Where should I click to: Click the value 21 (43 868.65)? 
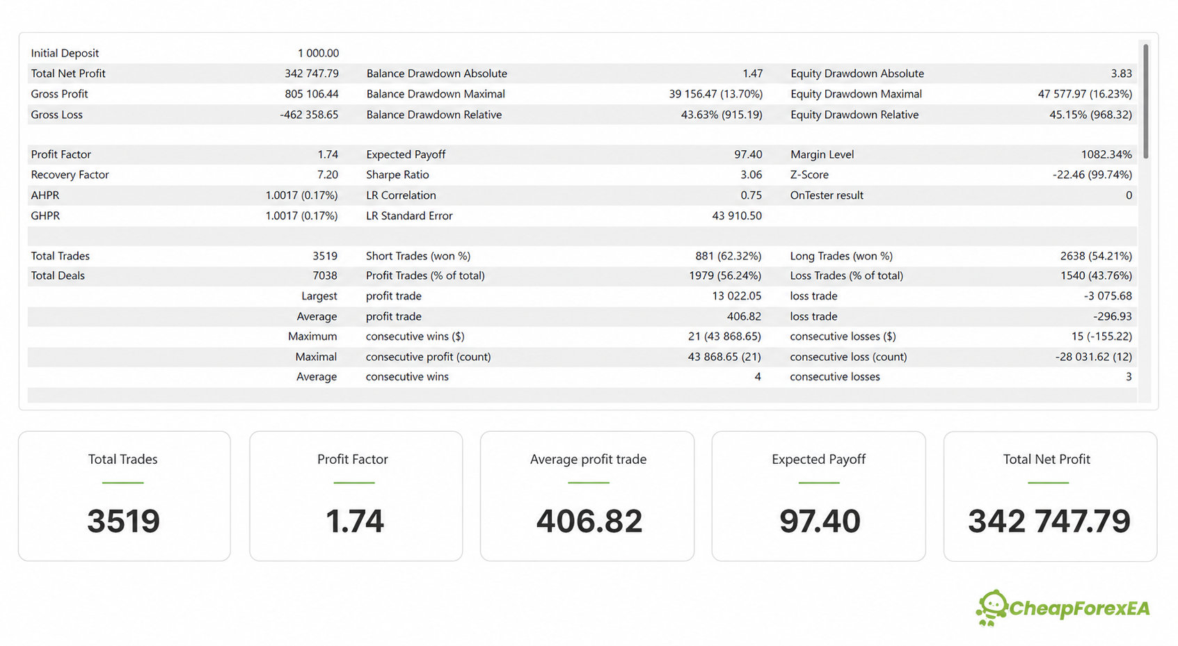click(x=724, y=336)
